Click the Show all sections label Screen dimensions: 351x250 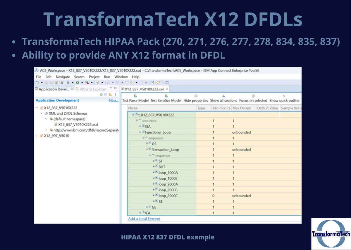tap(223, 100)
